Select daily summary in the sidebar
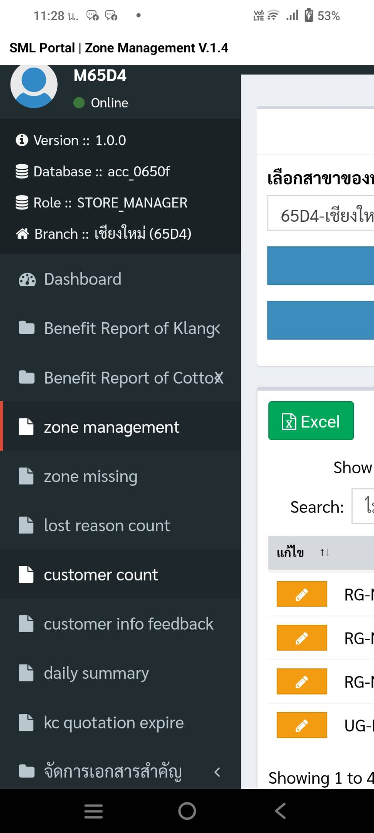The image size is (374, 833). tap(96, 673)
